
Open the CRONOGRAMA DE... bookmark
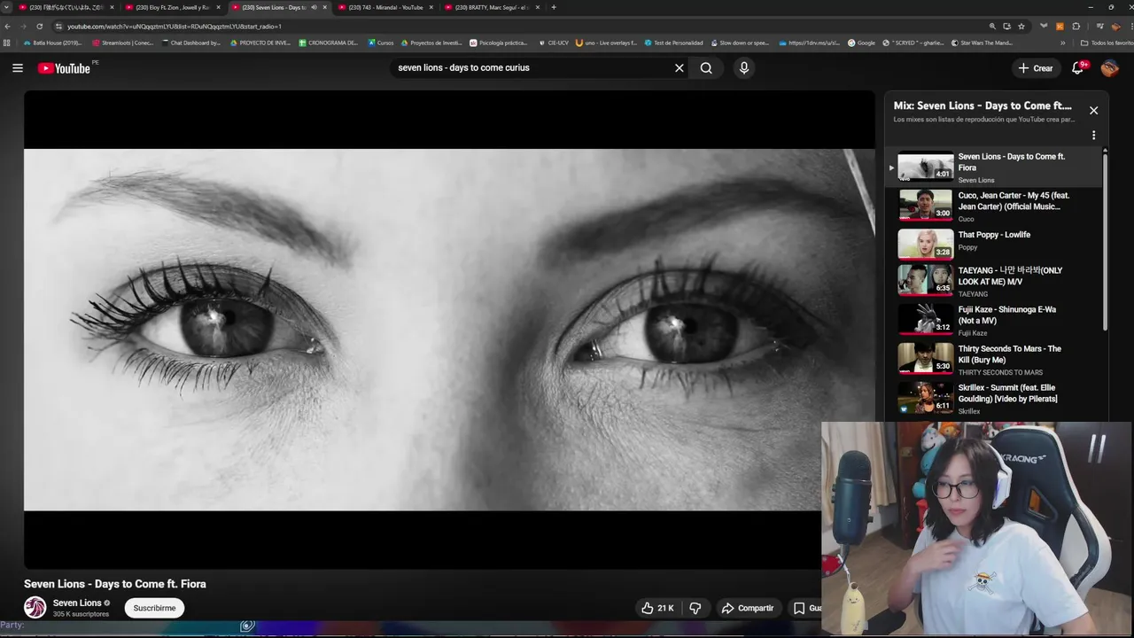pyautogui.click(x=328, y=43)
